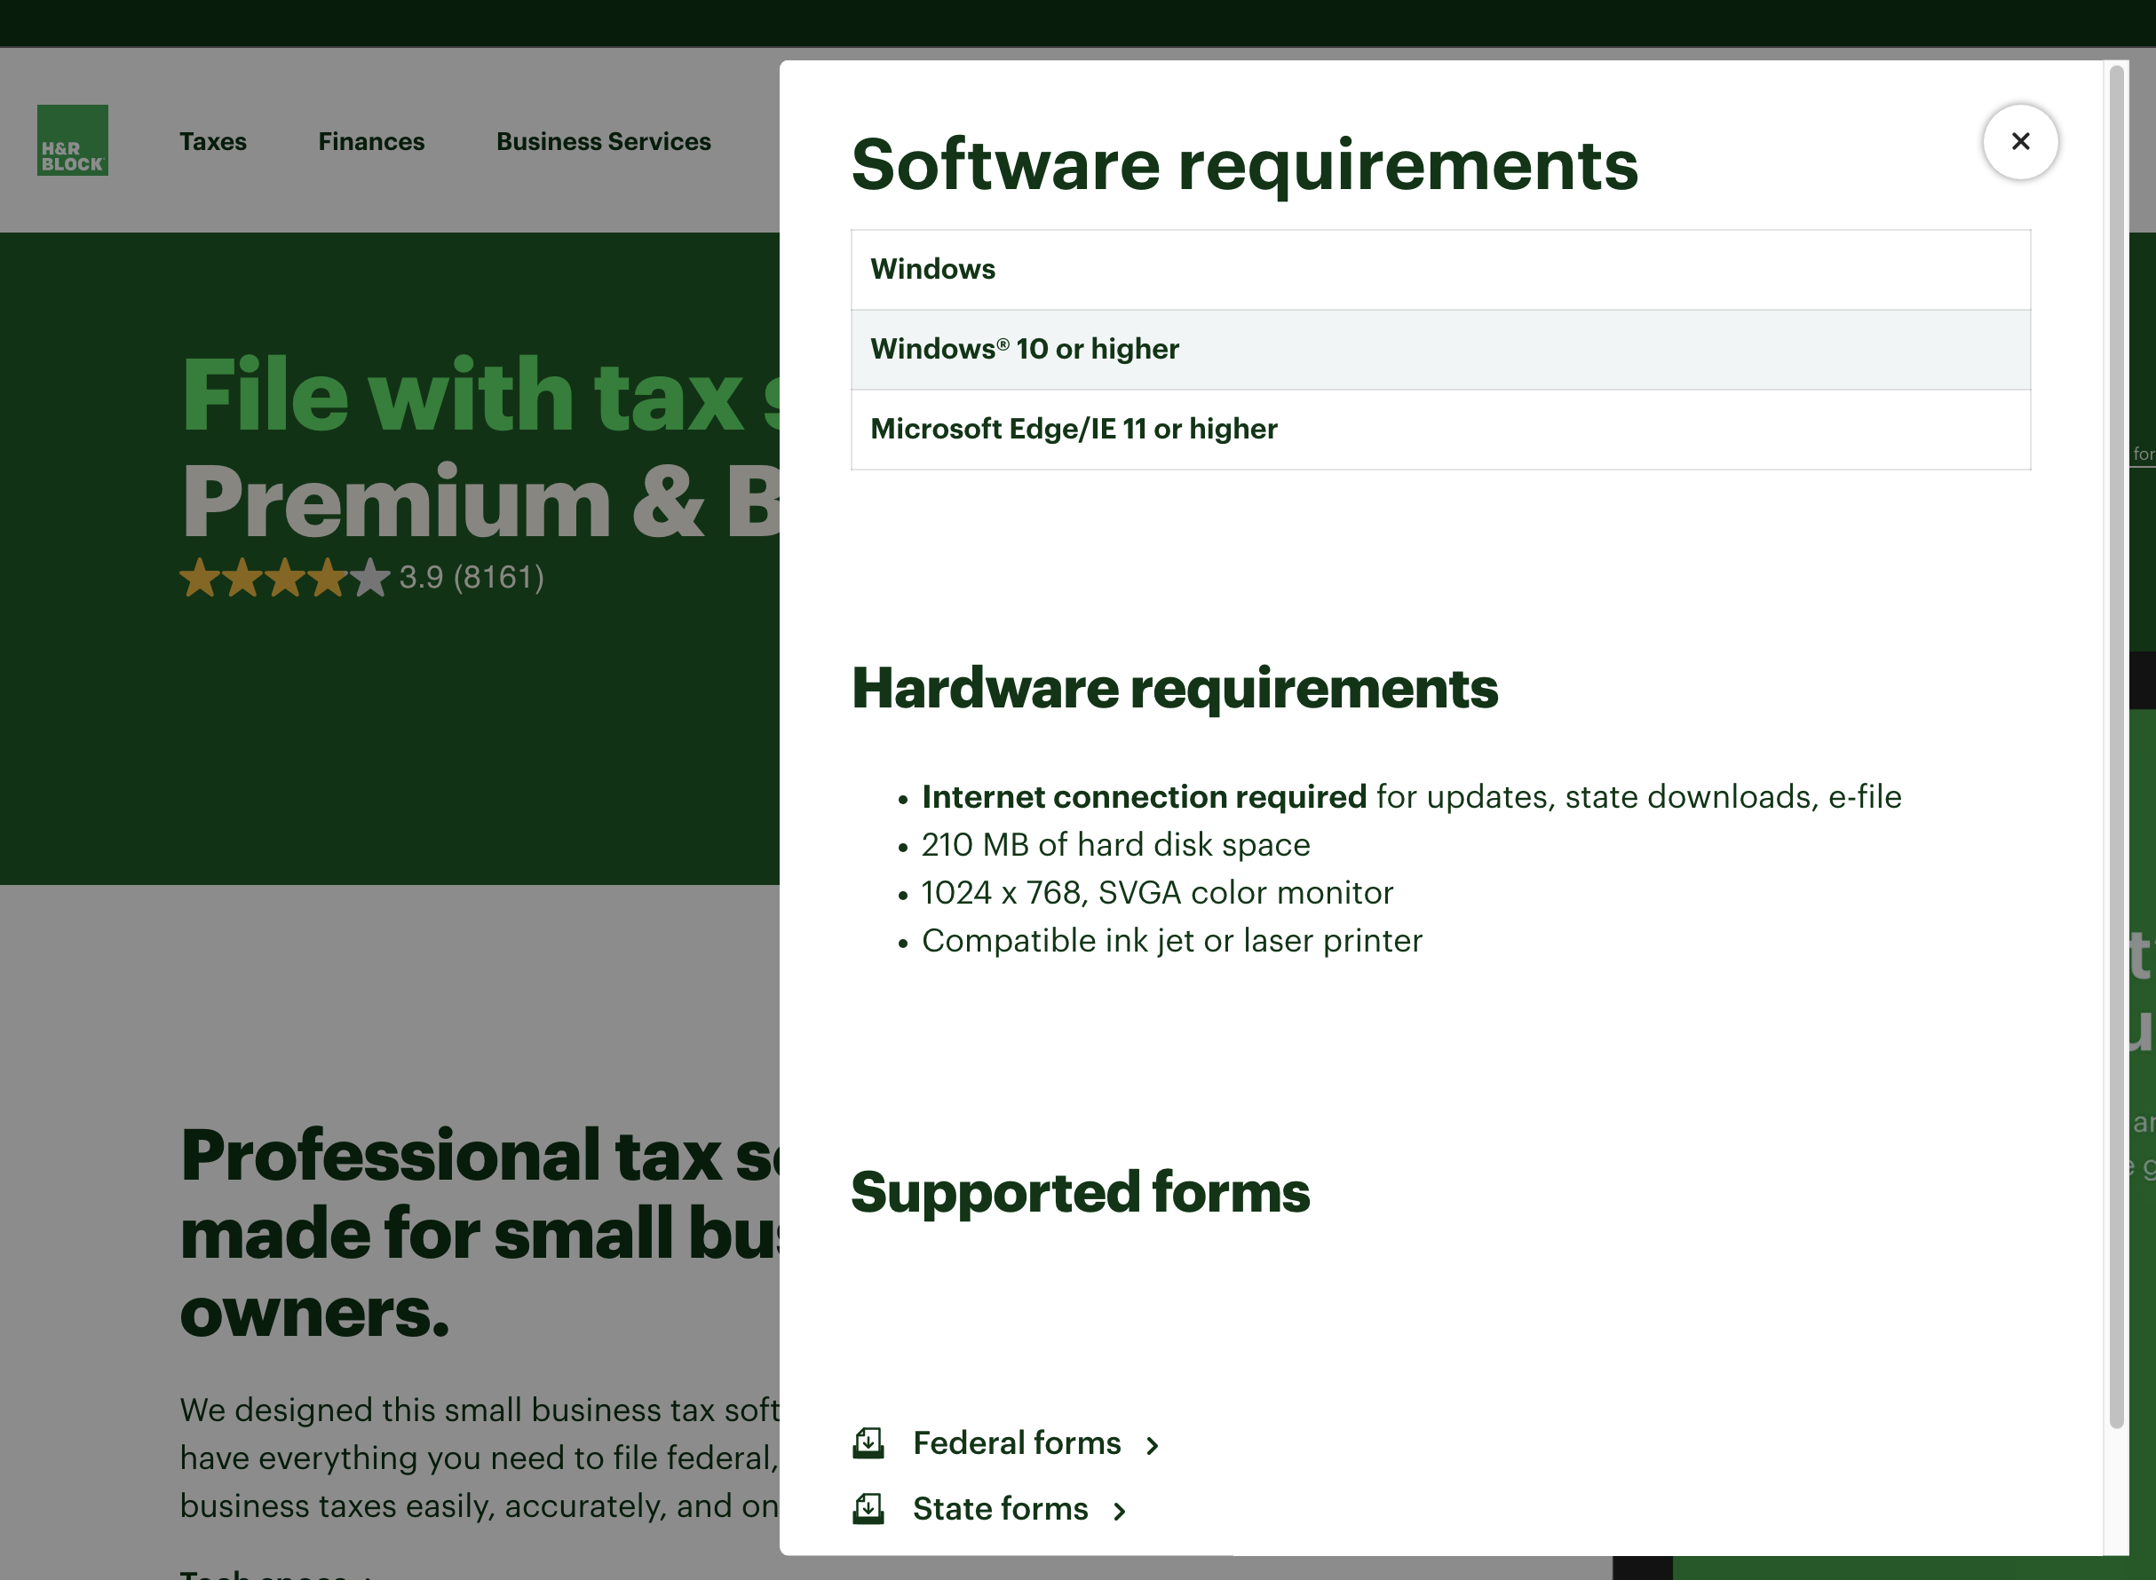Click the H&R Block logo
This screenshot has width=2156, height=1580.
(73, 140)
